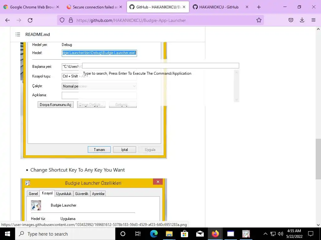The width and height of the screenshot is (321, 240).
Task: Open the notification center icon
Action: (x=311, y=234)
